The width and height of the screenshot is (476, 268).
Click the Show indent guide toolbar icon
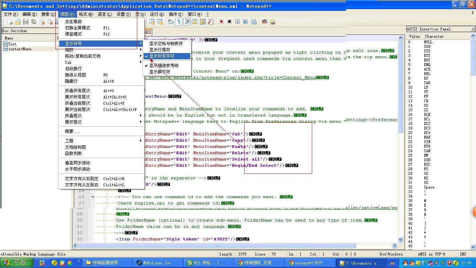pyautogui.click(x=187, y=22)
